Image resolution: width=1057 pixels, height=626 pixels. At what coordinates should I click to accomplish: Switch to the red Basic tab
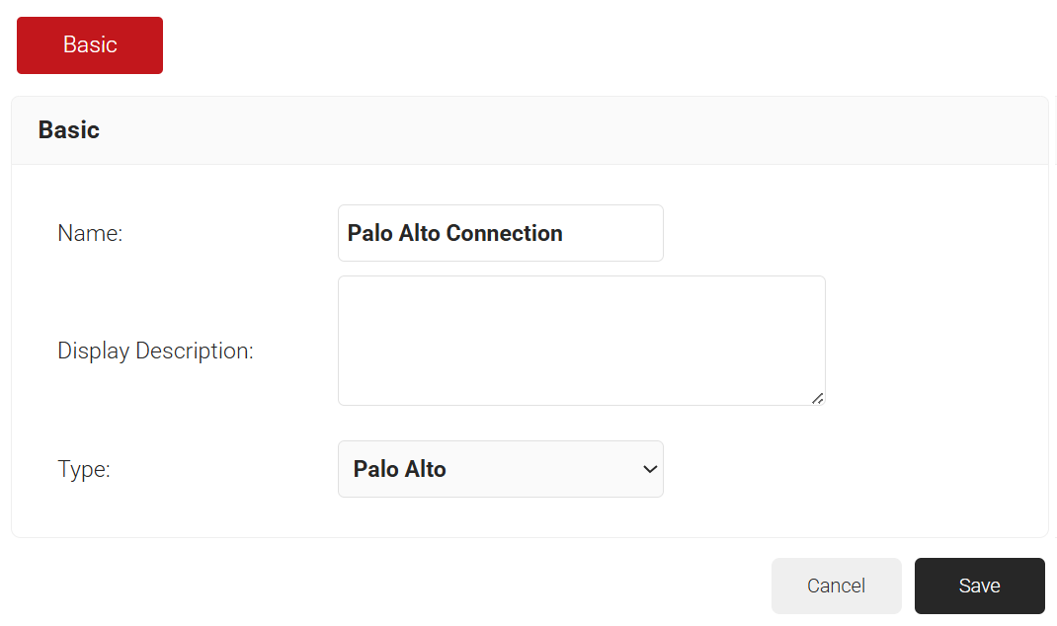tap(90, 45)
